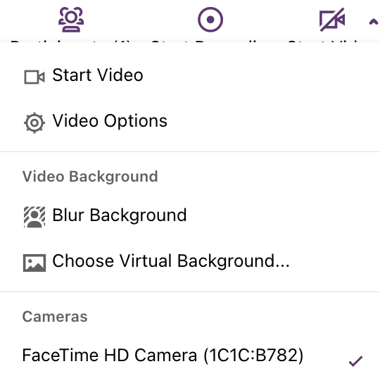Click the partially hidden Participants label
Viewport: 380px width, 383px height.
click(71, 42)
